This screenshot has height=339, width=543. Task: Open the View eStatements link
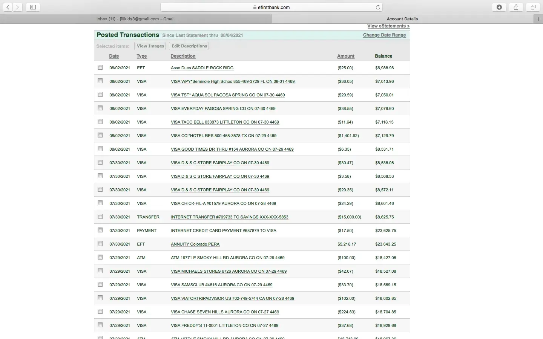[x=388, y=26]
